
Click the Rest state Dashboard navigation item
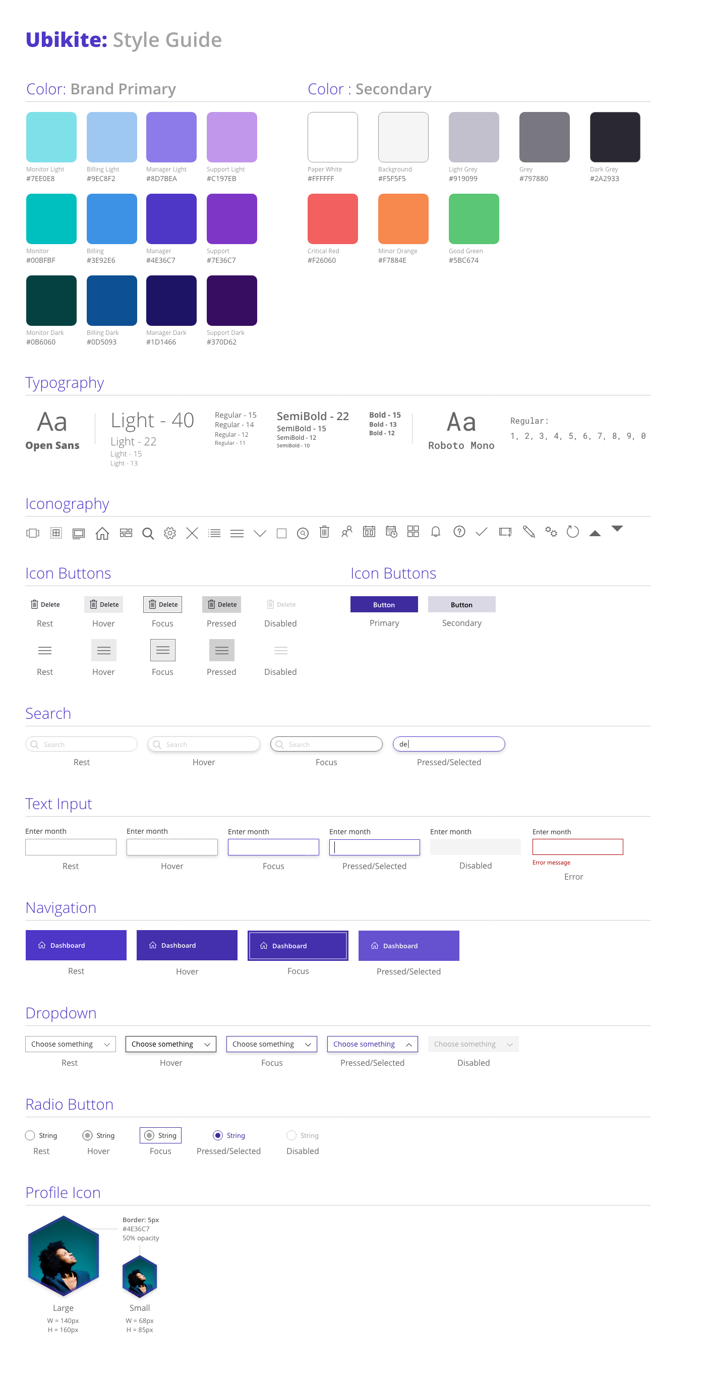[x=76, y=945]
